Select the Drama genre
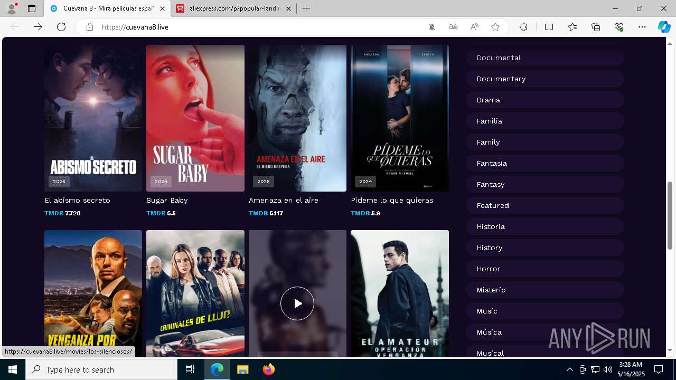Viewport: 676px width, 380px height. point(545,100)
